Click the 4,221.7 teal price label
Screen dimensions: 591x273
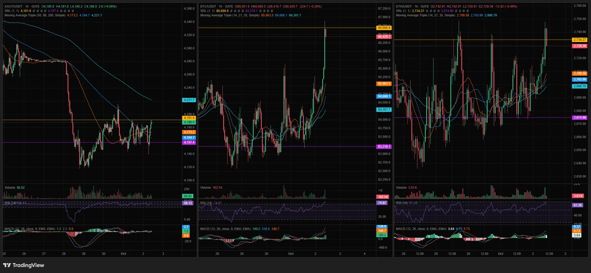pyautogui.click(x=189, y=100)
